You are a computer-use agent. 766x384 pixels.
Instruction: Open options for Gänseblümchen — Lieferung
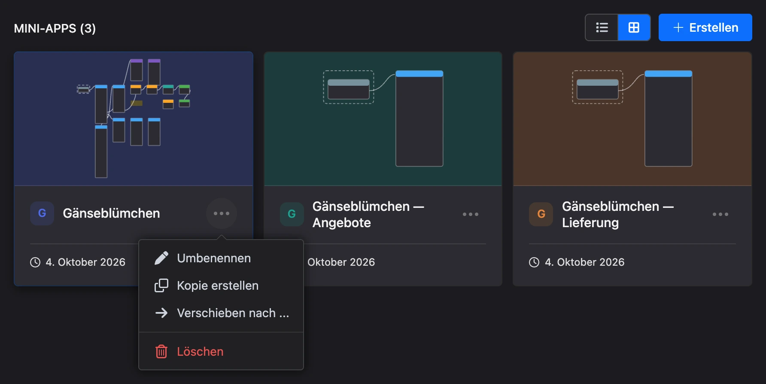pyautogui.click(x=720, y=214)
